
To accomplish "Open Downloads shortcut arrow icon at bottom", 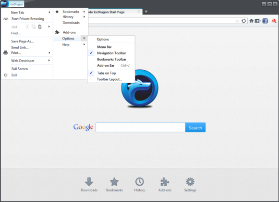I will point(89,182).
